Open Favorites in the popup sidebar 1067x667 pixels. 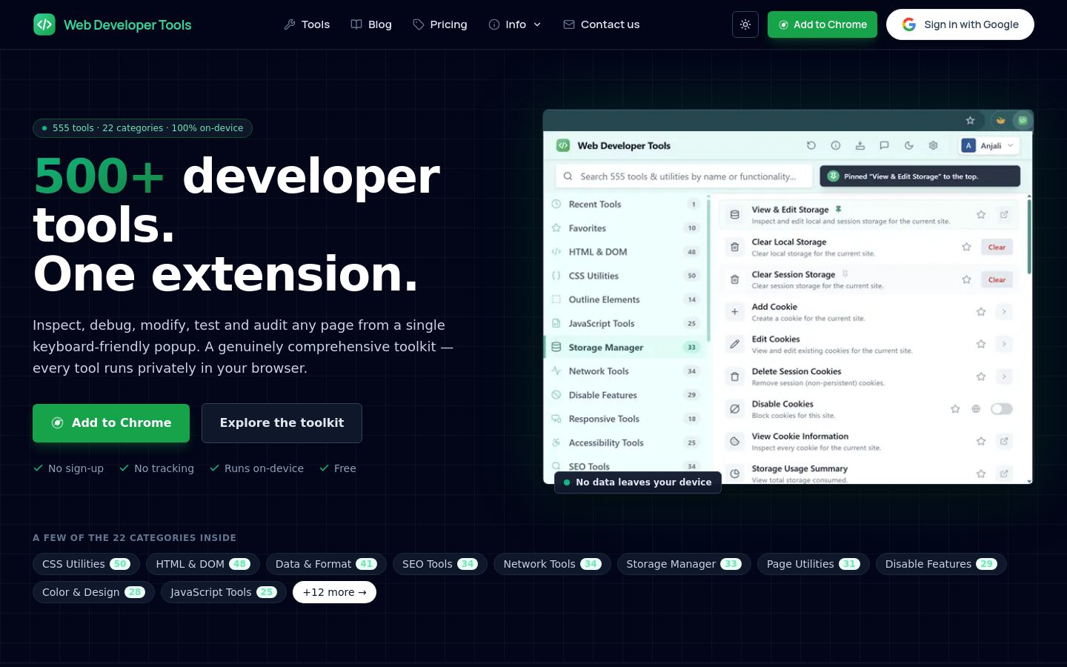[x=626, y=228]
